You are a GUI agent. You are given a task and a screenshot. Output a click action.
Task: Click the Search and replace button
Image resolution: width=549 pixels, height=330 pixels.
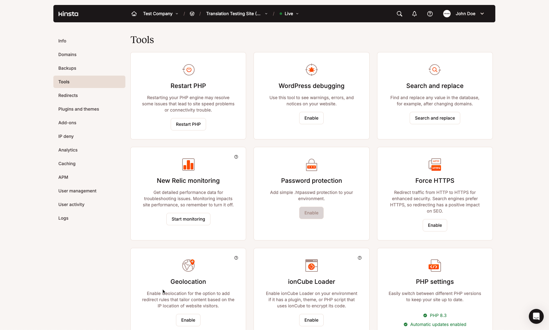coord(435,118)
